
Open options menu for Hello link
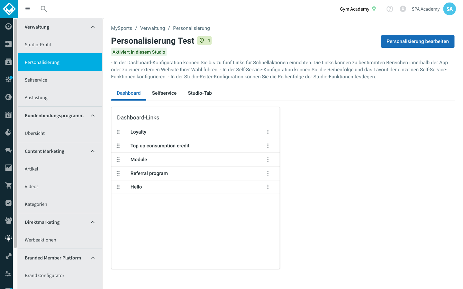pos(268,187)
